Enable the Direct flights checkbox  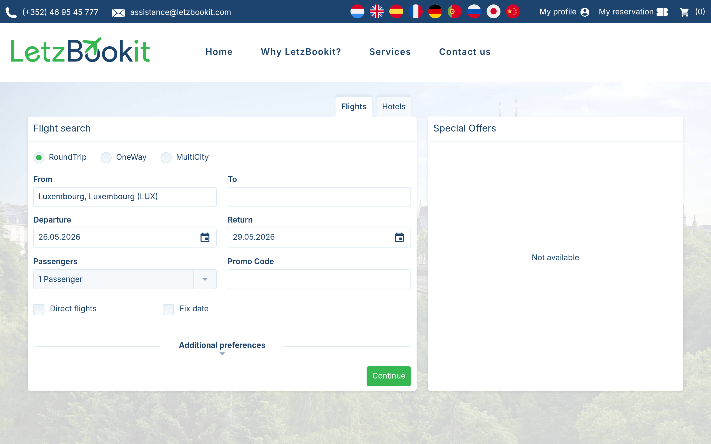pyautogui.click(x=39, y=309)
